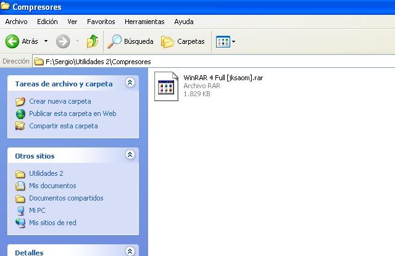Click the green Atrás back arrow icon
Viewport: 395px width, 256px height.
pyautogui.click(x=12, y=41)
